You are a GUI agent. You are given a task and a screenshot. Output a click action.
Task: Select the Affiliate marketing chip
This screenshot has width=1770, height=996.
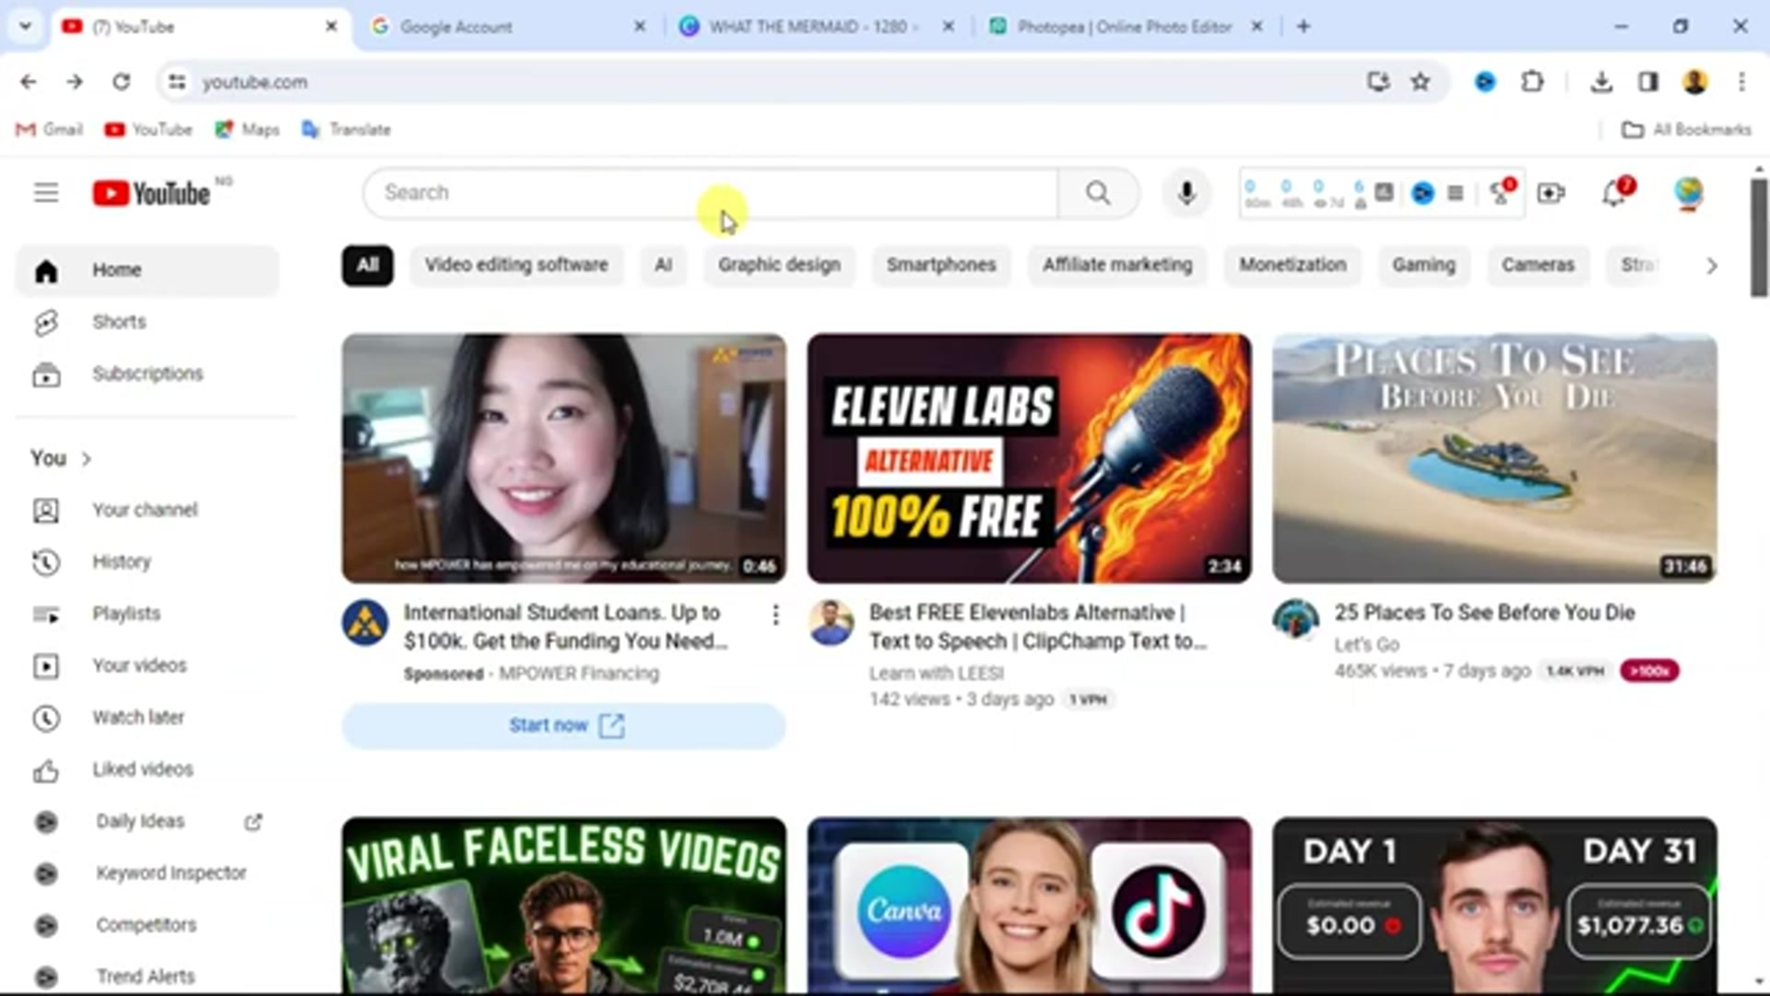coord(1117,266)
